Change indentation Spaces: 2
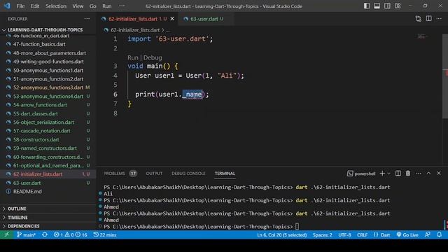Viewport: 448px width, 252px height. coord(322,235)
